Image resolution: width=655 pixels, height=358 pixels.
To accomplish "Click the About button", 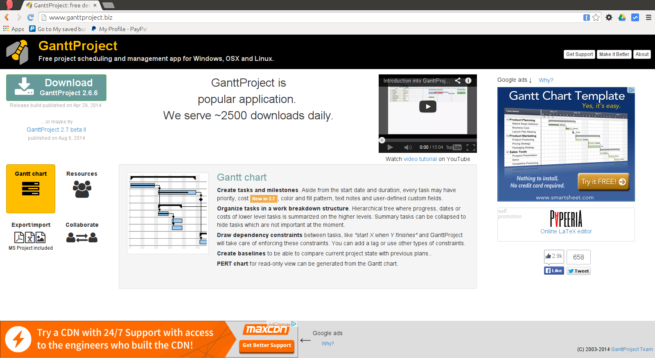I will [x=642, y=54].
